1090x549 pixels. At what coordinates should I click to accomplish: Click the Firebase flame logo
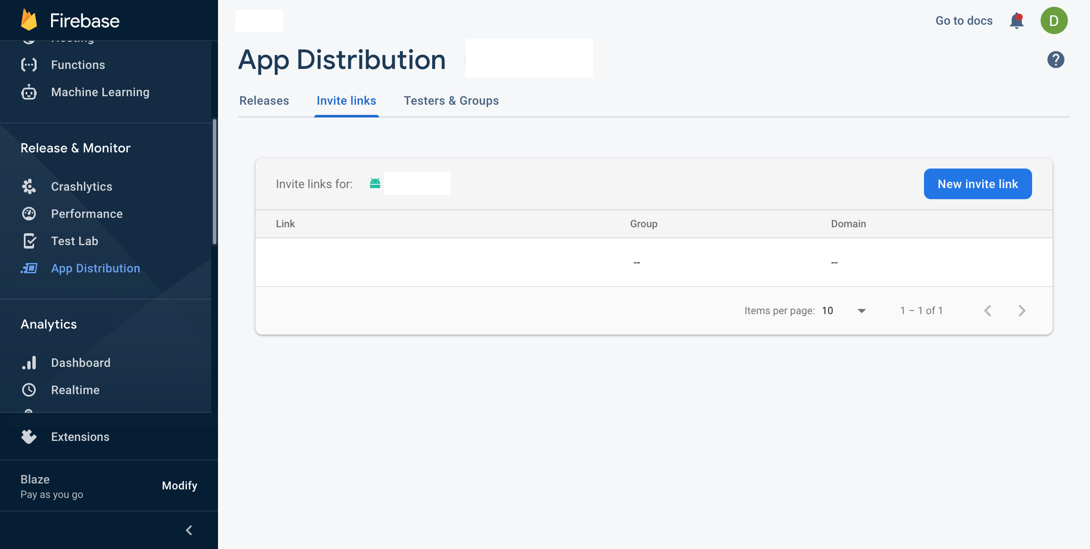pyautogui.click(x=29, y=20)
